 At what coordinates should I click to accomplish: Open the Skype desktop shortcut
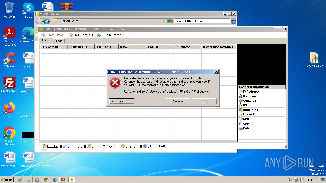(28, 10)
